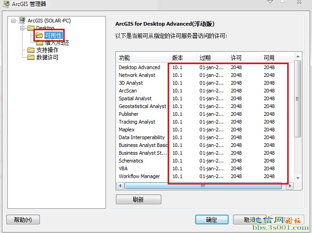Sort by the 可用 column header
This screenshot has width=312, height=233.
277,58
